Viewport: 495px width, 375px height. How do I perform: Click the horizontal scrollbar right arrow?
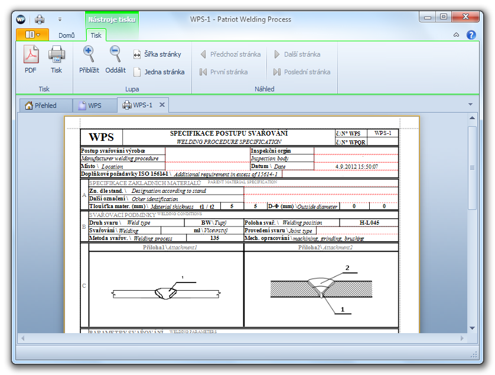(x=462, y=338)
